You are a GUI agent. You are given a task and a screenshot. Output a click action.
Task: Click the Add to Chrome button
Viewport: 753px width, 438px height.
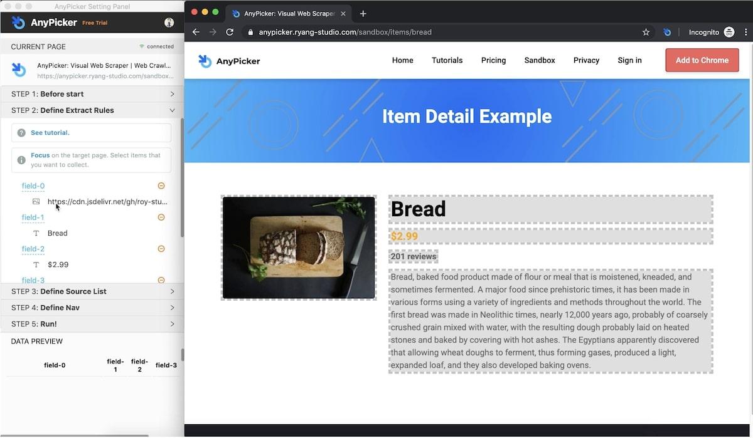pyautogui.click(x=702, y=60)
